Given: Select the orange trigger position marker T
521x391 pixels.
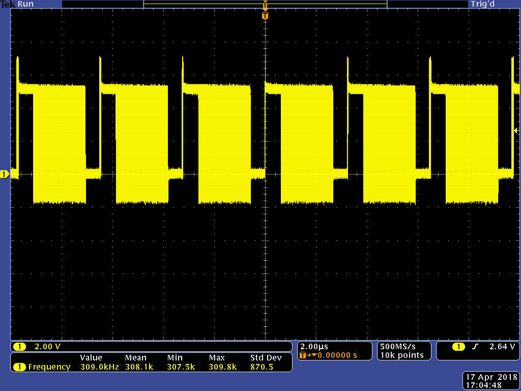Looking at the screenshot, I should point(265,16).
